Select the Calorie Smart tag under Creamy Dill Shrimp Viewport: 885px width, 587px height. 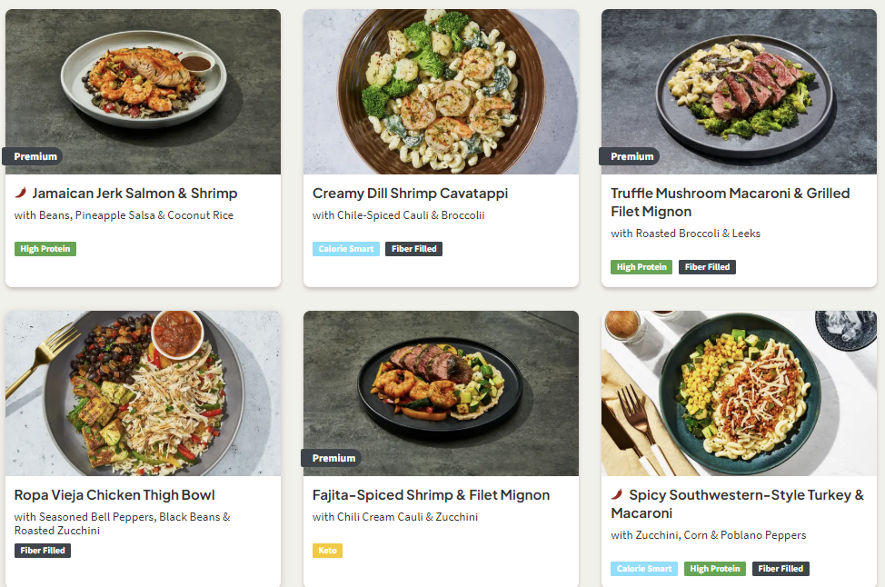(346, 249)
